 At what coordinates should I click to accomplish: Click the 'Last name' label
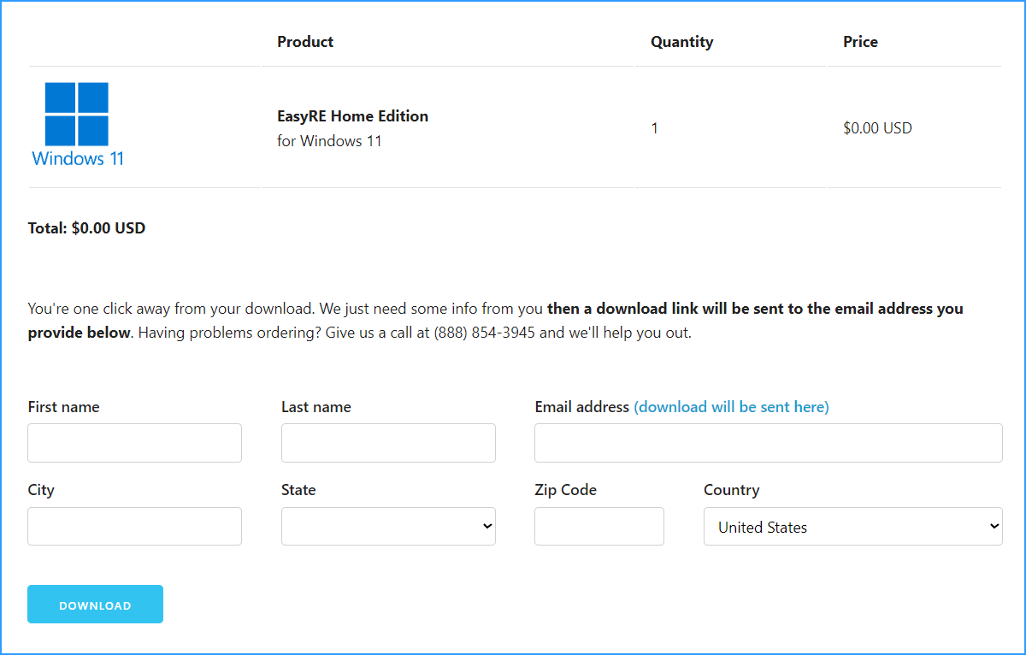tap(315, 407)
